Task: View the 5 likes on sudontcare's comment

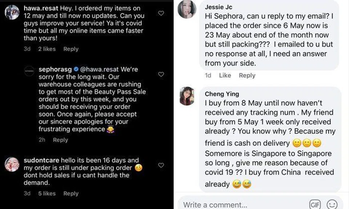Action: [x=47, y=193]
